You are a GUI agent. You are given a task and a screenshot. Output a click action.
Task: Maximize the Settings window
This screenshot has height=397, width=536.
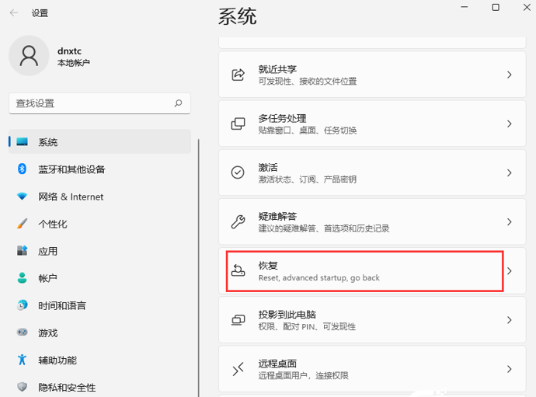[x=496, y=8]
